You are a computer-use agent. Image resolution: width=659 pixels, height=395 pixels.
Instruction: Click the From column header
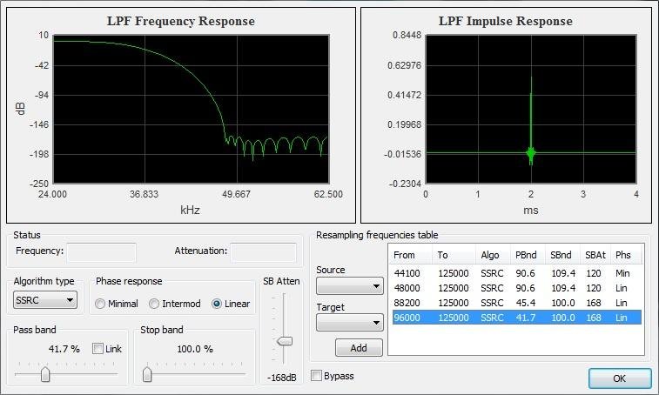click(410, 255)
